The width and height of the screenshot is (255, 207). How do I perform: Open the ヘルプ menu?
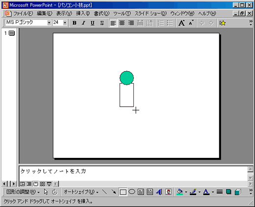[x=207, y=13]
